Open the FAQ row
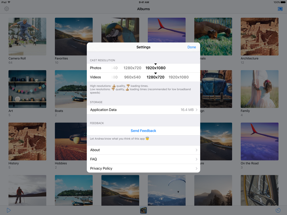 click(143, 159)
